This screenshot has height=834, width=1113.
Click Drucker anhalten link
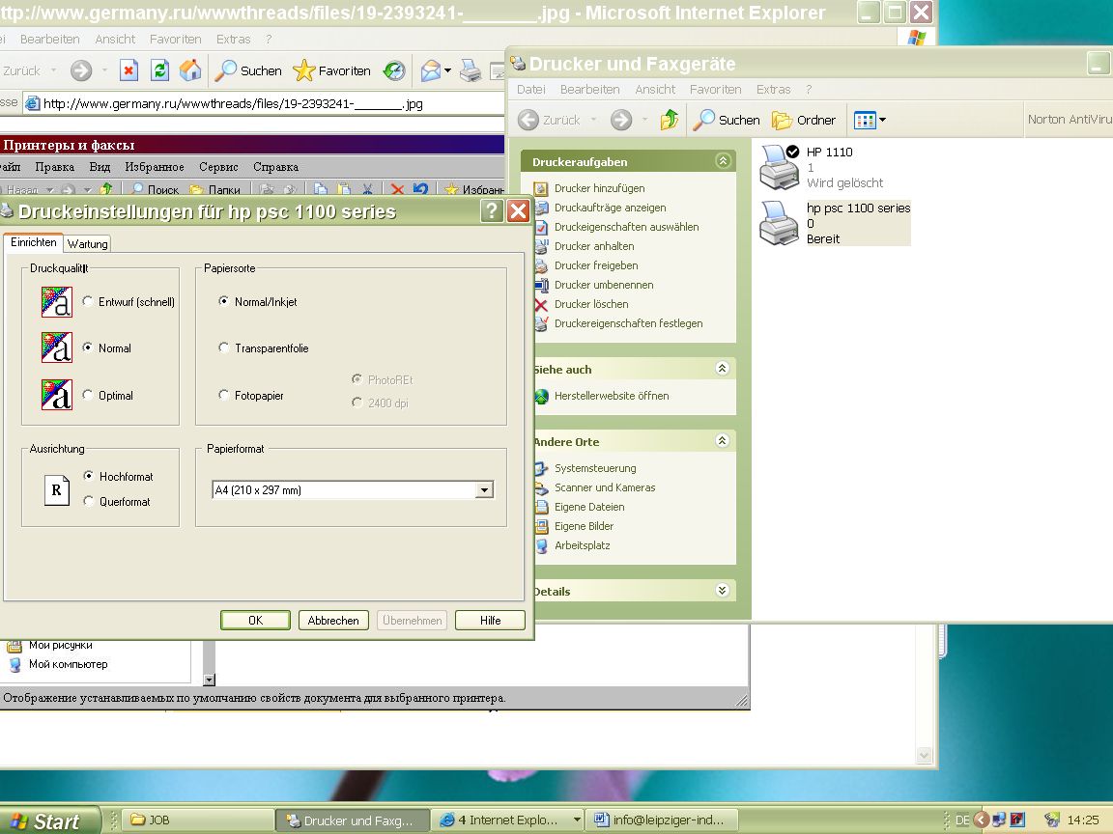click(x=594, y=246)
